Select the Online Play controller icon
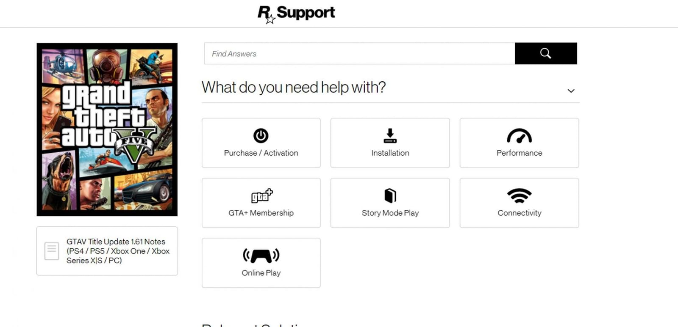Viewport: 678px width, 327px height. pos(261,256)
